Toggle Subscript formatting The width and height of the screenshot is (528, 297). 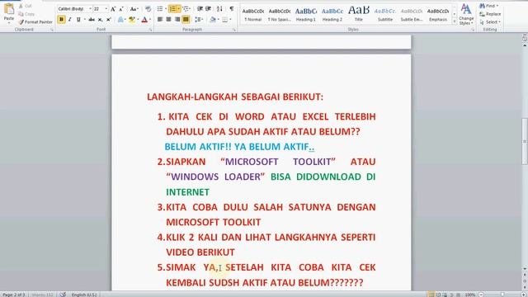coord(100,20)
